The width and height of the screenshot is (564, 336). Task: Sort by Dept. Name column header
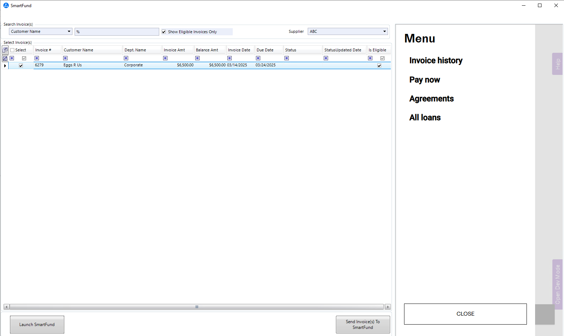pos(142,50)
